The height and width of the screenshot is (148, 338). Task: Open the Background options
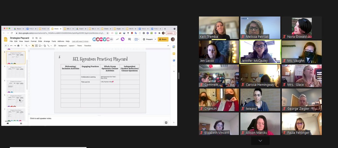coord(63,46)
